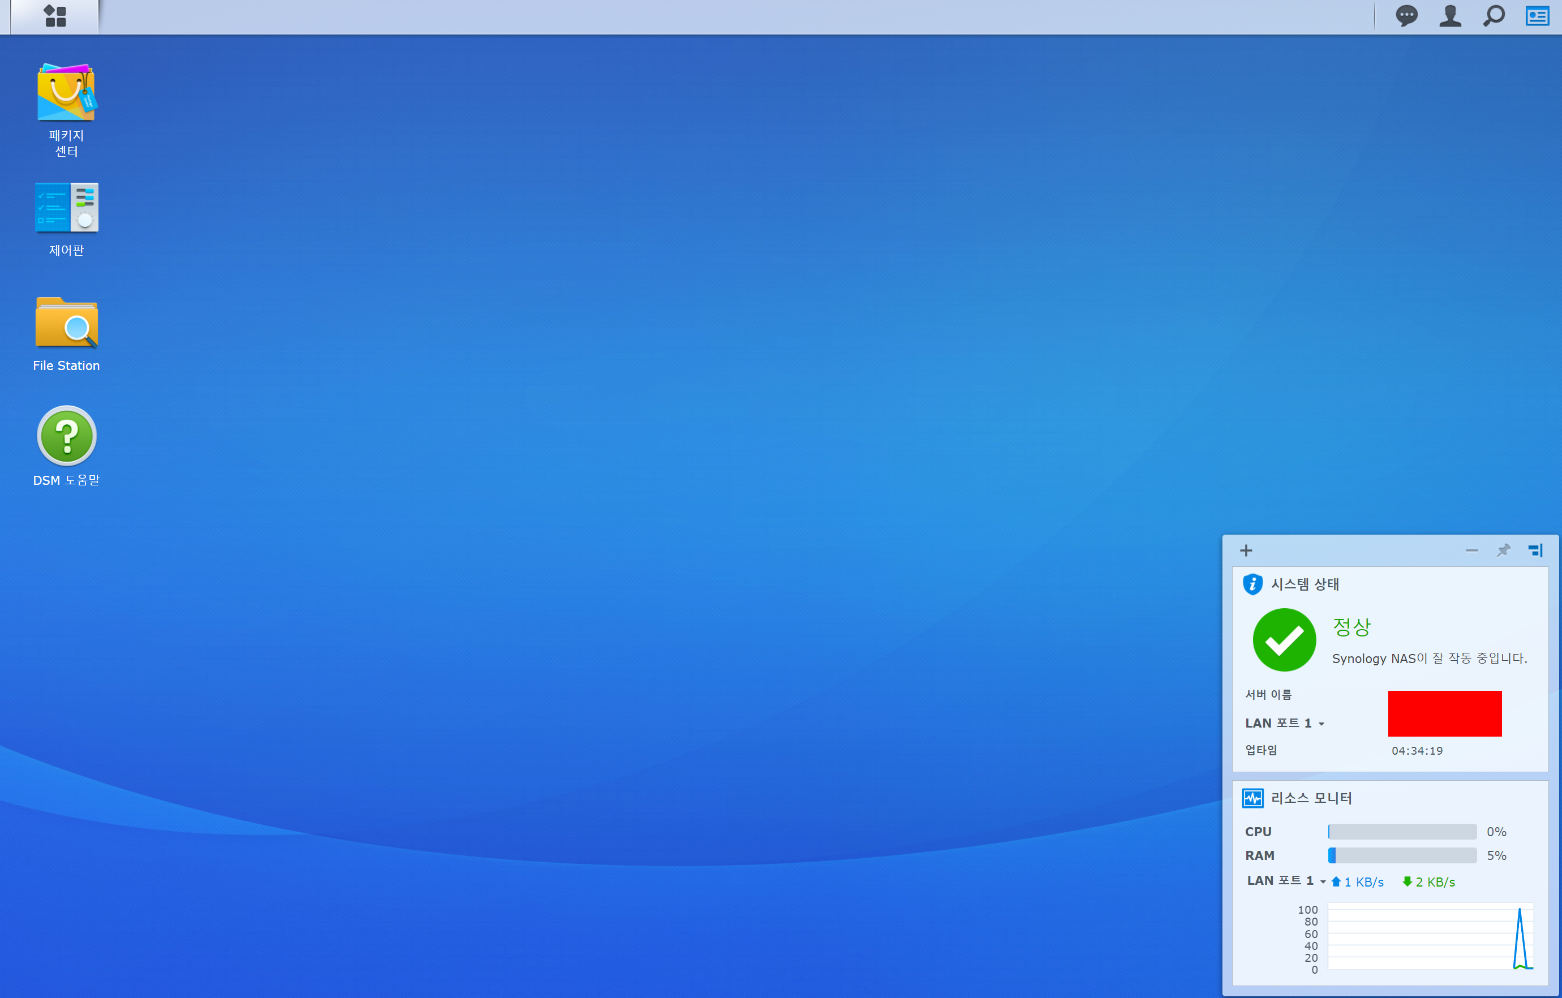This screenshot has height=998, width=1562.
Task: Expand LAN 포트 1 dropdown in 리소스 모니터
Action: pos(1323,882)
